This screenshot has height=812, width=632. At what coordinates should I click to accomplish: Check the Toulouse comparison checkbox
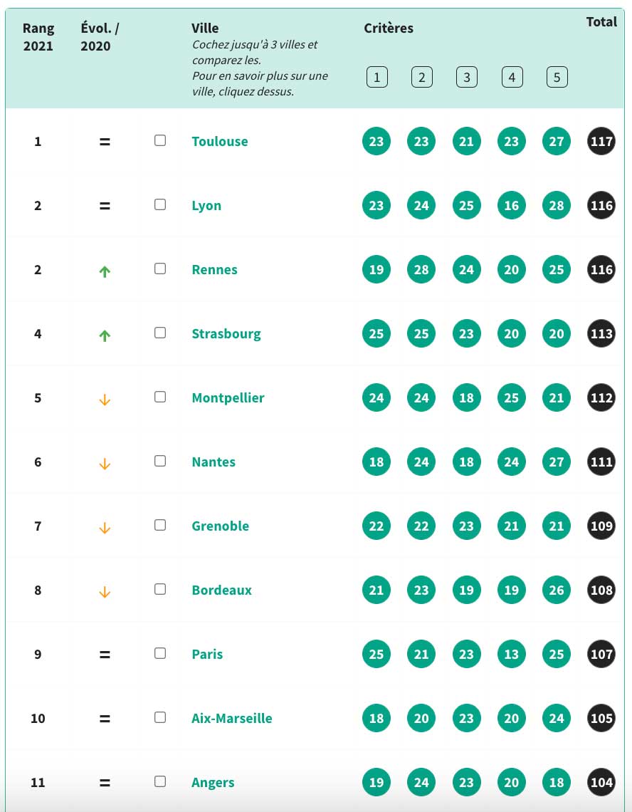click(x=160, y=140)
